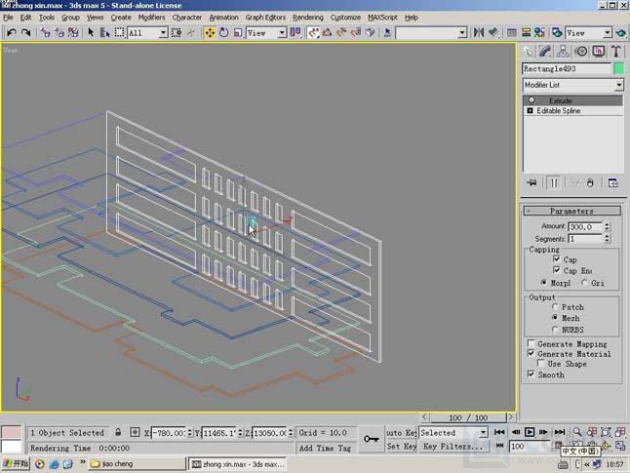The height and width of the screenshot is (473, 630).
Task: Click the Set Keys large key button
Action: click(x=371, y=439)
